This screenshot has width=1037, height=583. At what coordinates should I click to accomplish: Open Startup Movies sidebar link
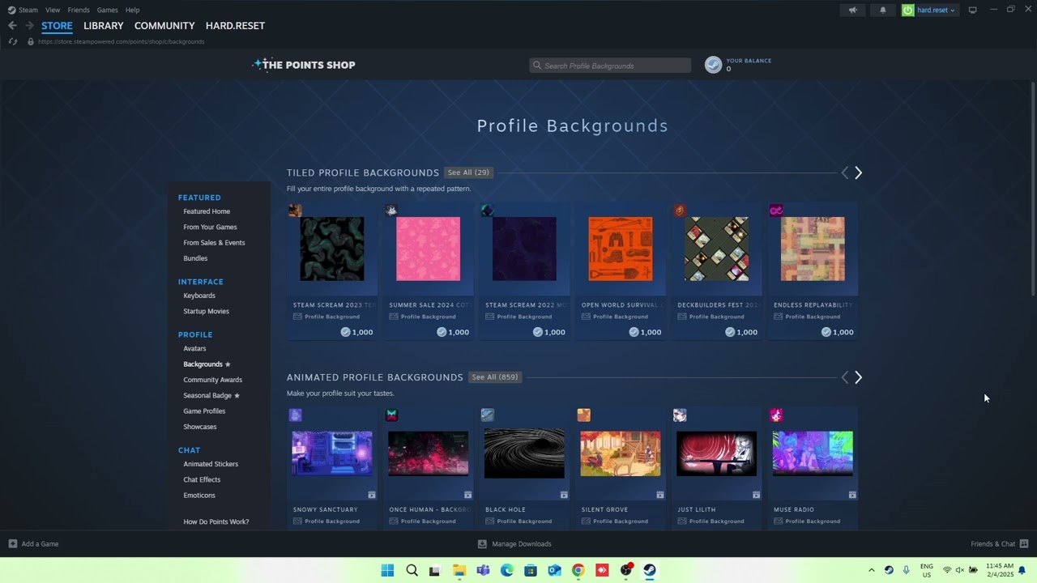pyautogui.click(x=206, y=311)
